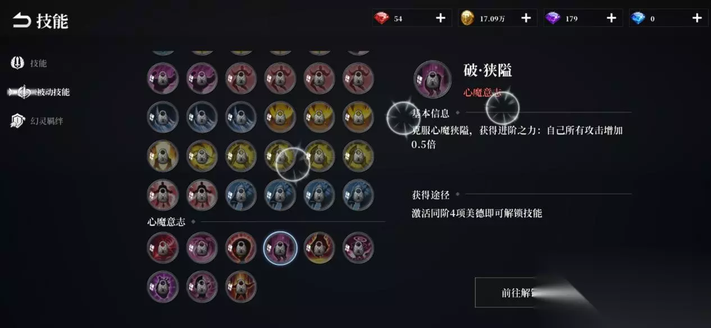The image size is (711, 328).
Task: Select the first locked skill in second 心魔意志 row
Action: point(163,286)
